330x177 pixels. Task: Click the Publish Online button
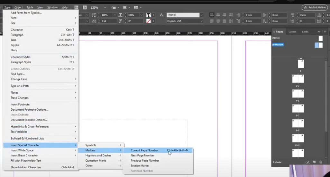[315, 7]
